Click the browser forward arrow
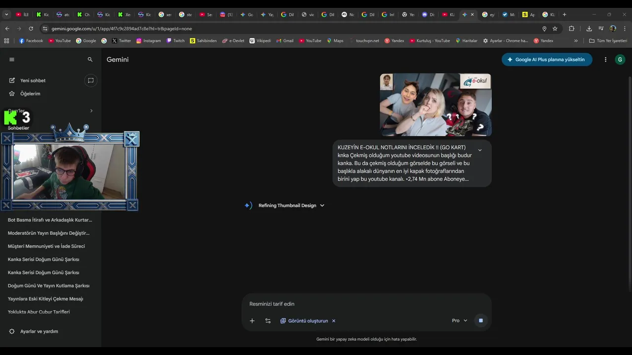 tap(19, 29)
